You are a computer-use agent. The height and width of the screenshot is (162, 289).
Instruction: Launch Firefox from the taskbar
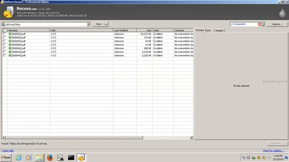point(50,157)
